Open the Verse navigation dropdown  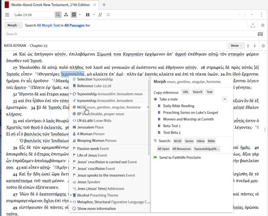pos(236,46)
